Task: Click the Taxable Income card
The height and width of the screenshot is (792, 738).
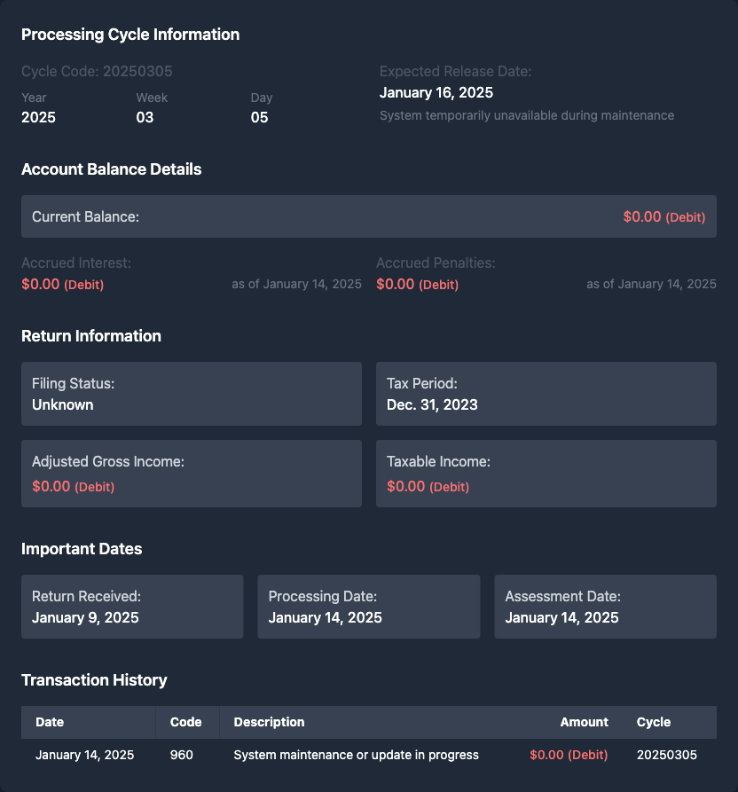Action: [x=546, y=474]
